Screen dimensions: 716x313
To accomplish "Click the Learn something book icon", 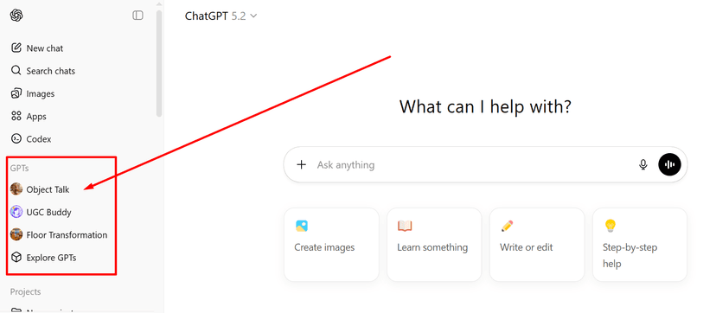I will tap(405, 226).
